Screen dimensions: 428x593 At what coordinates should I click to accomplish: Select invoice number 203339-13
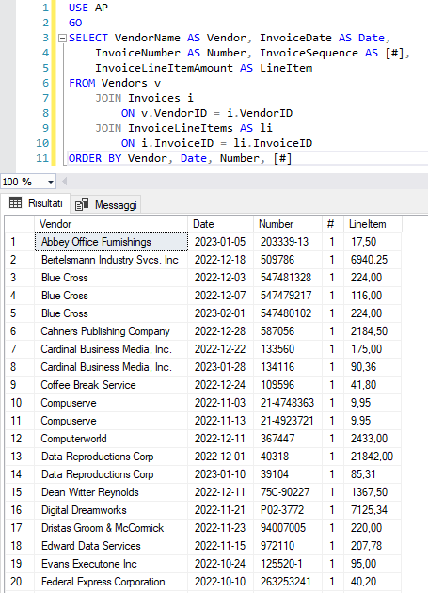pos(287,242)
